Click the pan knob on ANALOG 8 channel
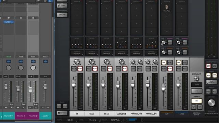219x123 pixels. pos(121,61)
